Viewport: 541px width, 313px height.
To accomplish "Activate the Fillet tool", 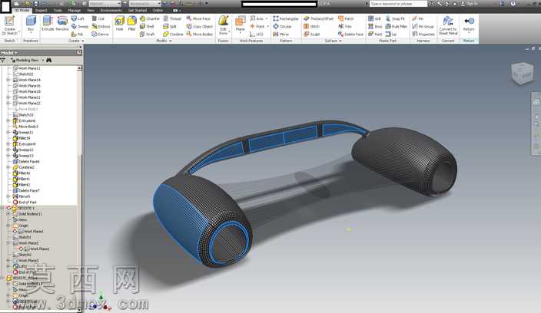I will pyautogui.click(x=132, y=24).
